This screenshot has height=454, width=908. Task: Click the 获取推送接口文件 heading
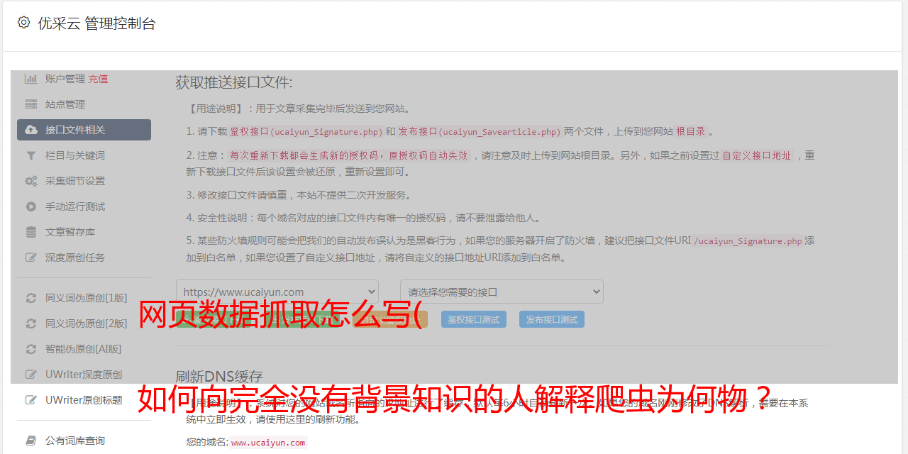234,82
